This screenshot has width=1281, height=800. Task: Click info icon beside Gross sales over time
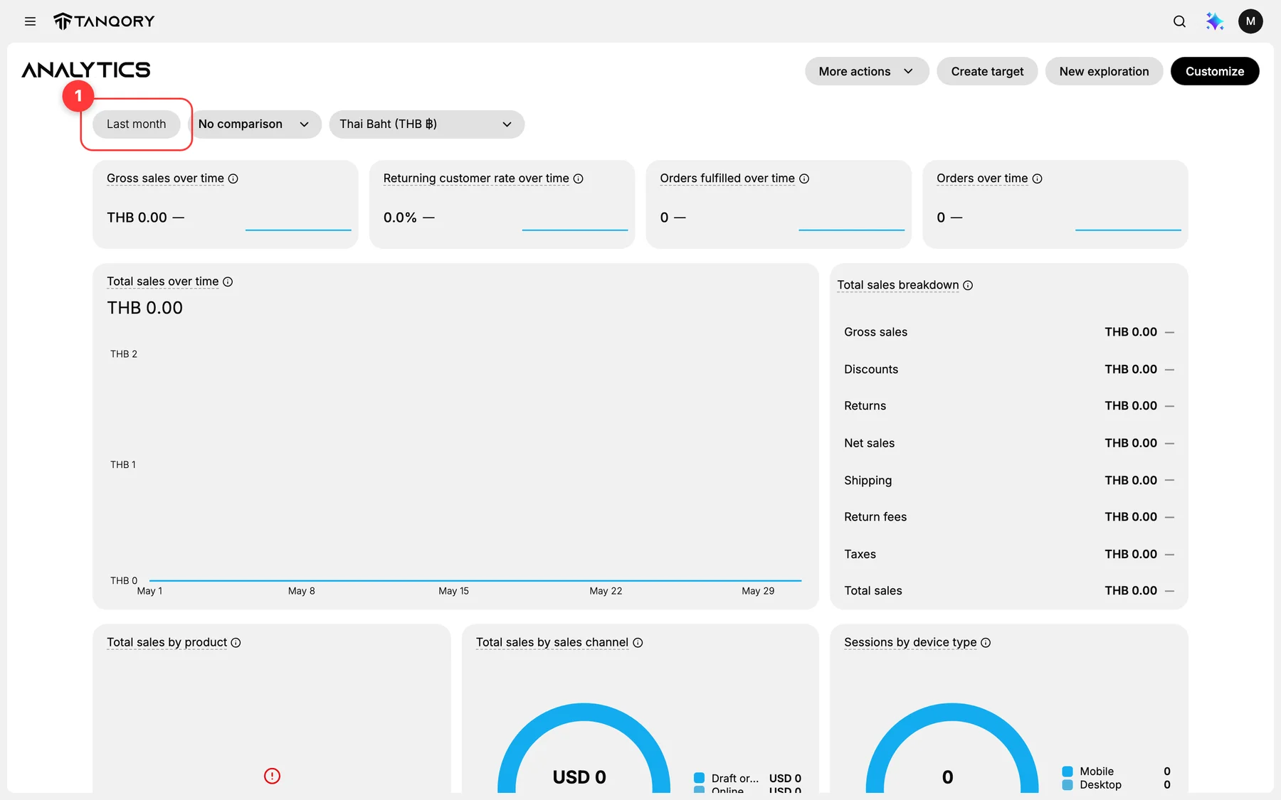click(233, 178)
